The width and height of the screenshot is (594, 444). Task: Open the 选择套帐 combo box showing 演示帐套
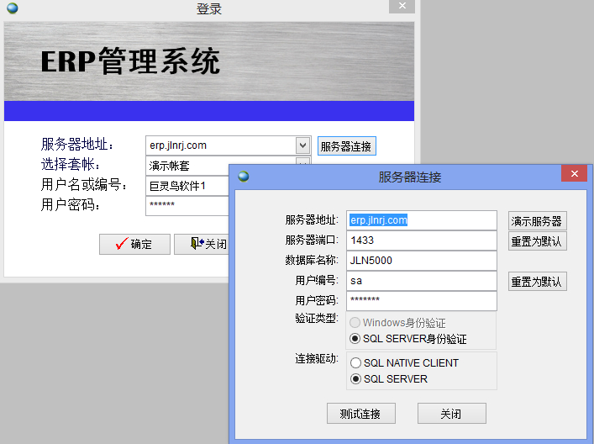(303, 164)
